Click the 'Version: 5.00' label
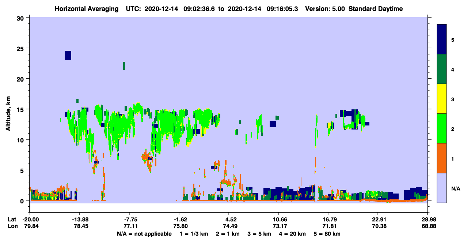This screenshot has width=475, height=244. [325, 9]
